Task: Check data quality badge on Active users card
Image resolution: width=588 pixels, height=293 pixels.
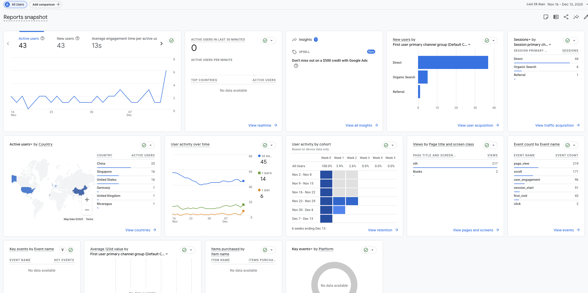Action: click(x=171, y=40)
